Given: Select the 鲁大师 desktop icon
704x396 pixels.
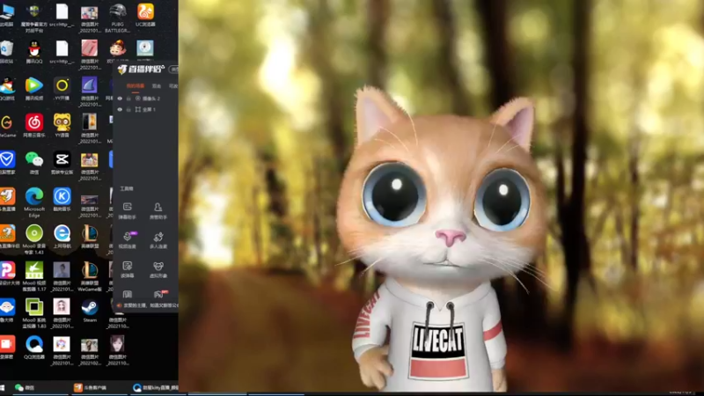Looking at the screenshot, I should tap(7, 312).
